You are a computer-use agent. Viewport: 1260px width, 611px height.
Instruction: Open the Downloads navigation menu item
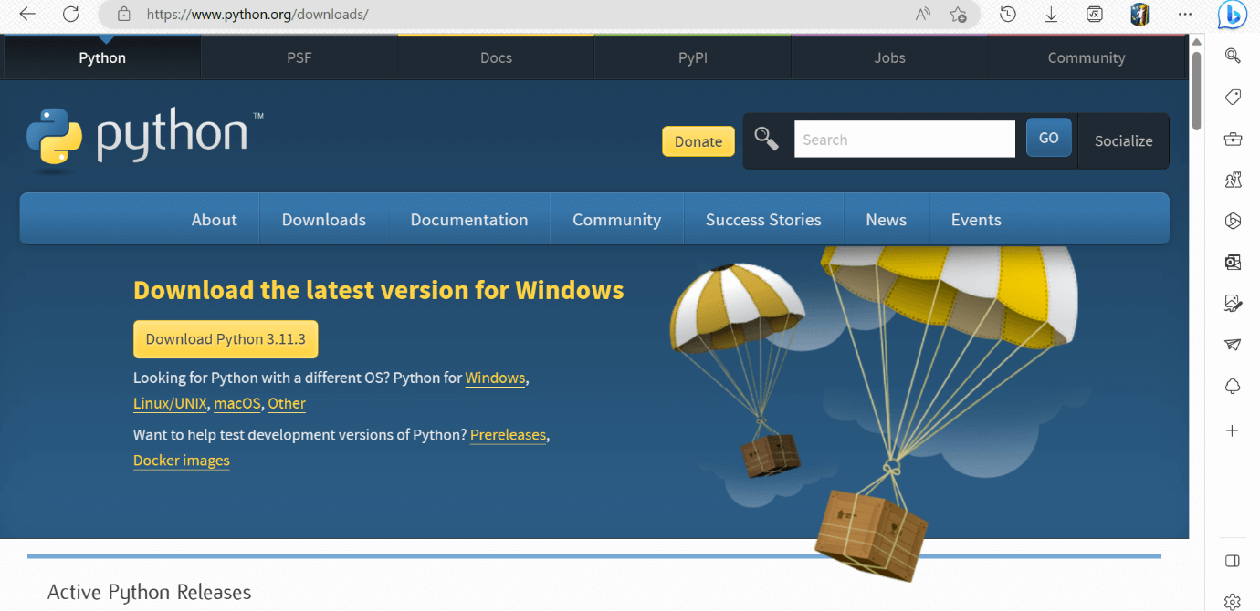(323, 220)
